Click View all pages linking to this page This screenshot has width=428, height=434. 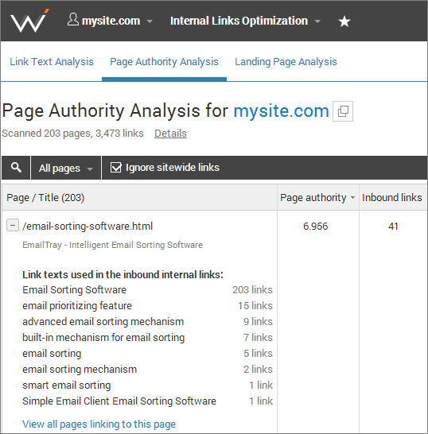tap(99, 424)
